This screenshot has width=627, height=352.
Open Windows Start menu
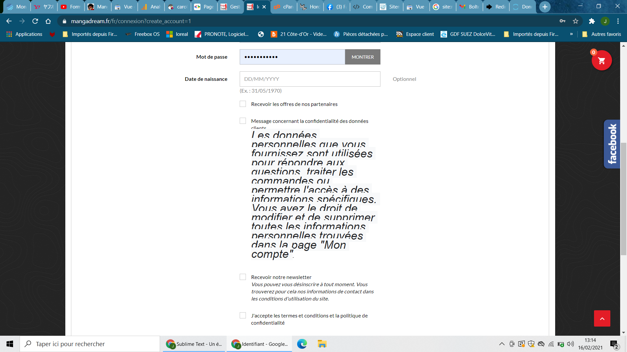(x=10, y=344)
